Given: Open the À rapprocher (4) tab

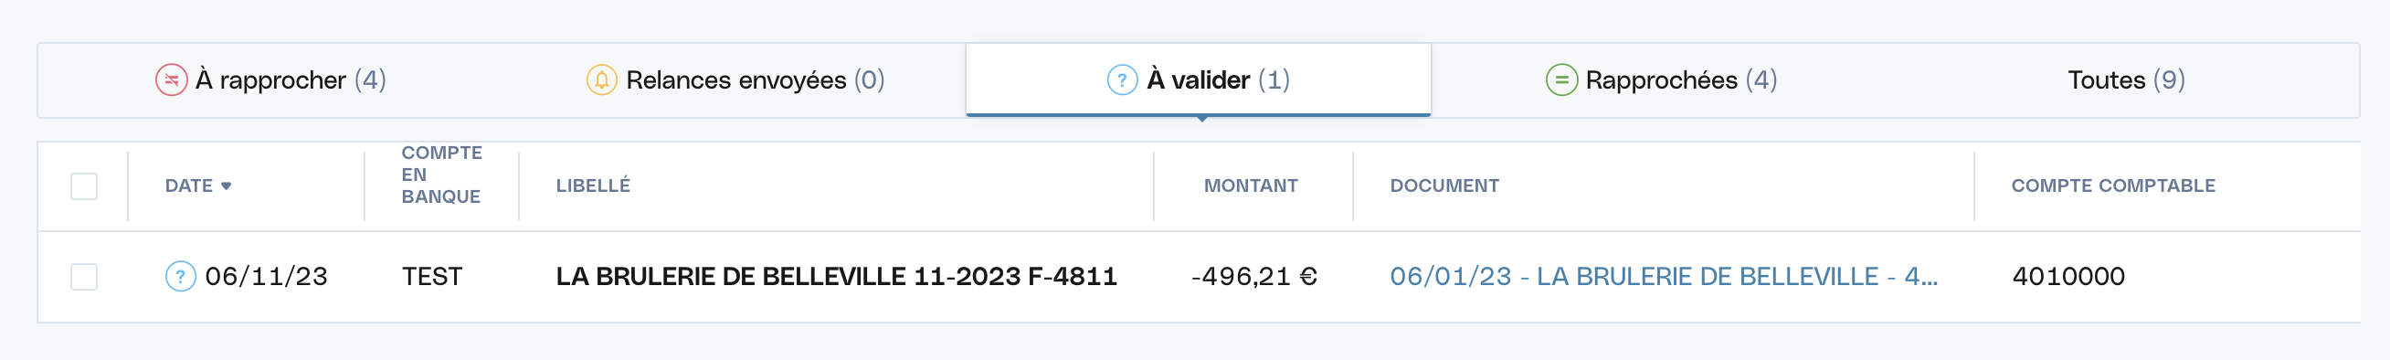Looking at the screenshot, I should [270, 79].
